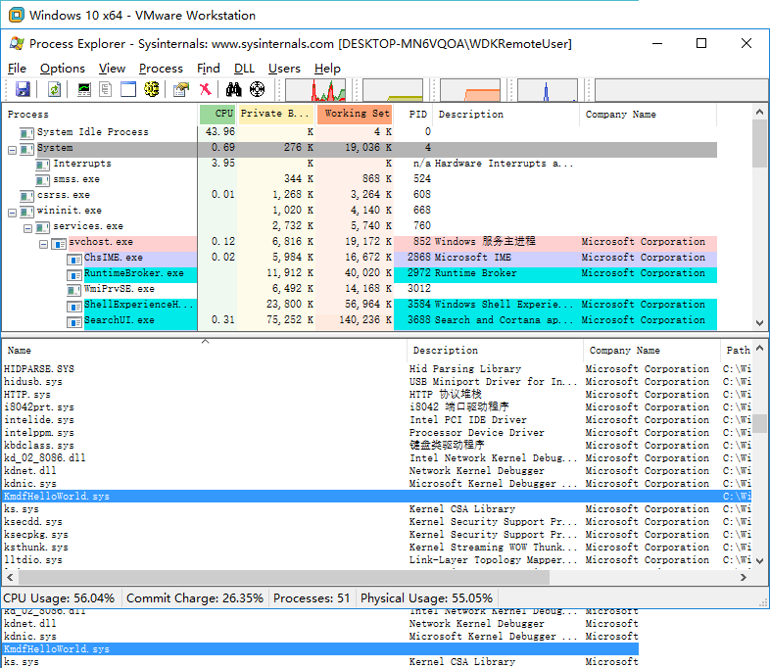Sort by Working Set column header
Viewport: 770px width, 668px height.
click(355, 114)
